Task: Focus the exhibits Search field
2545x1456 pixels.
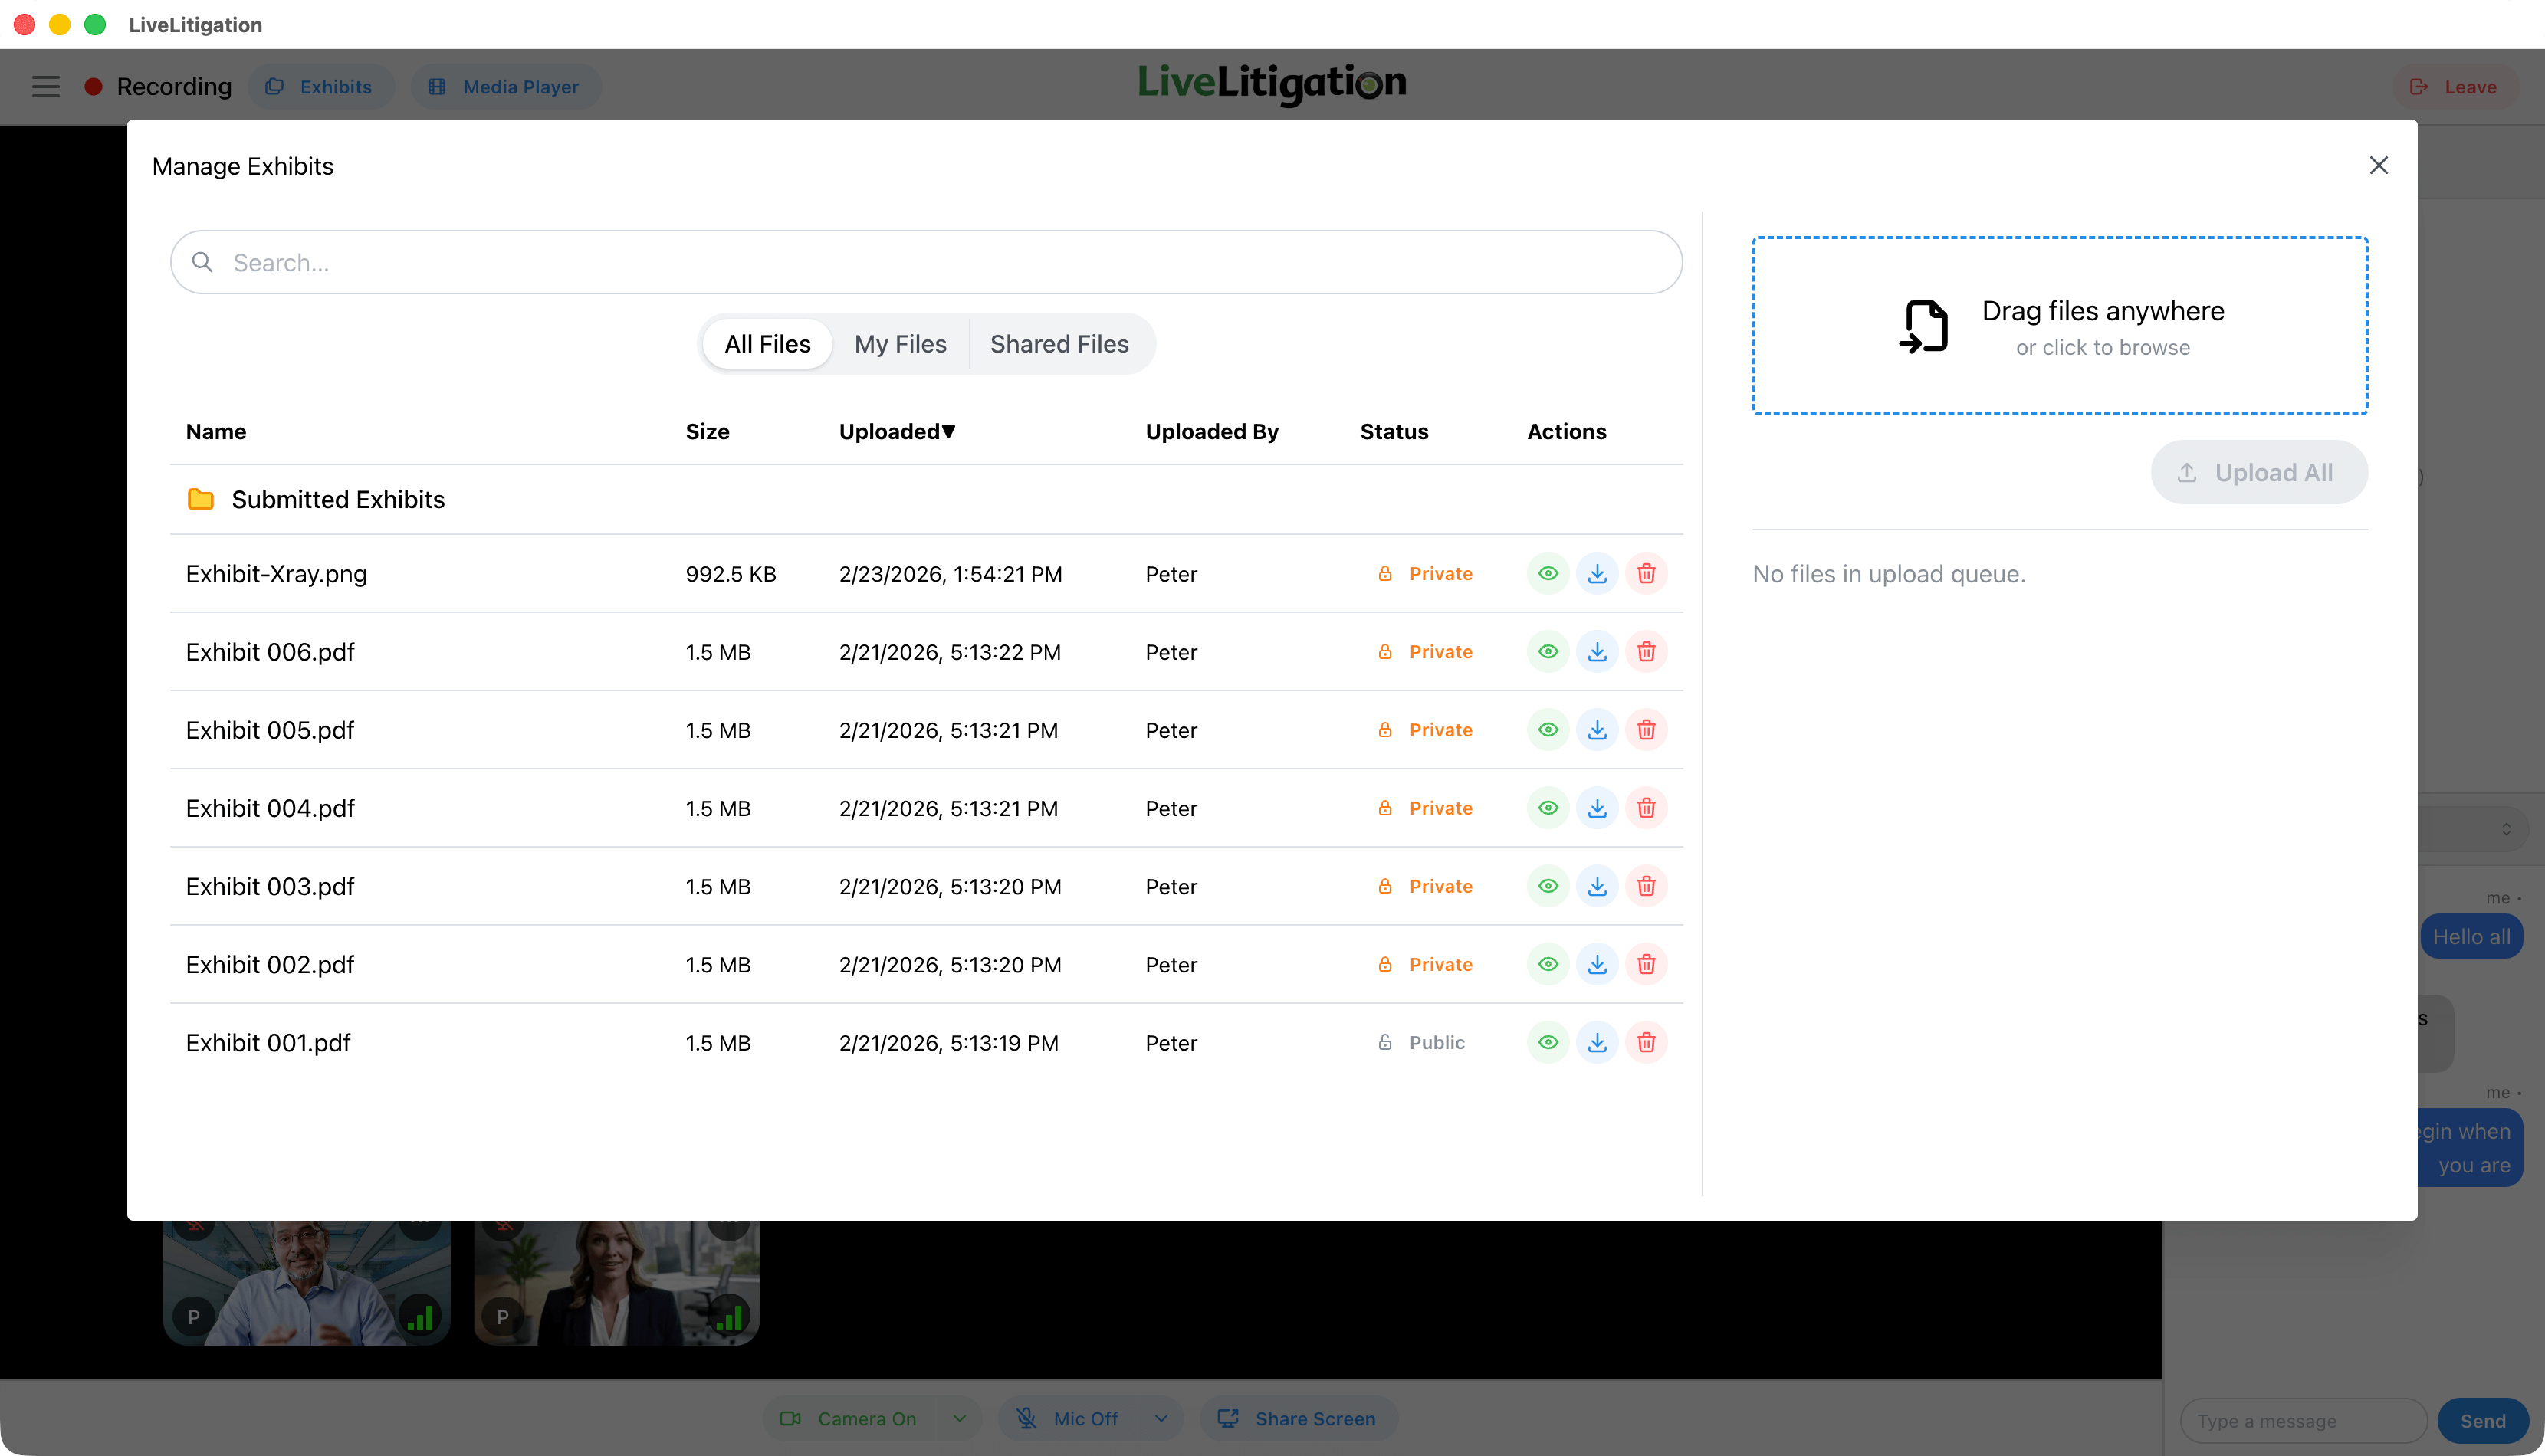Action: (x=925, y=262)
